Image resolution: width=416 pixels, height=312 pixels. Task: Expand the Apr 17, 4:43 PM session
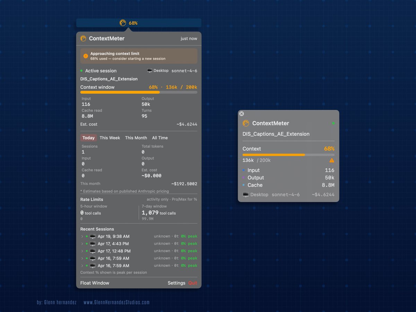pyautogui.click(x=82, y=244)
